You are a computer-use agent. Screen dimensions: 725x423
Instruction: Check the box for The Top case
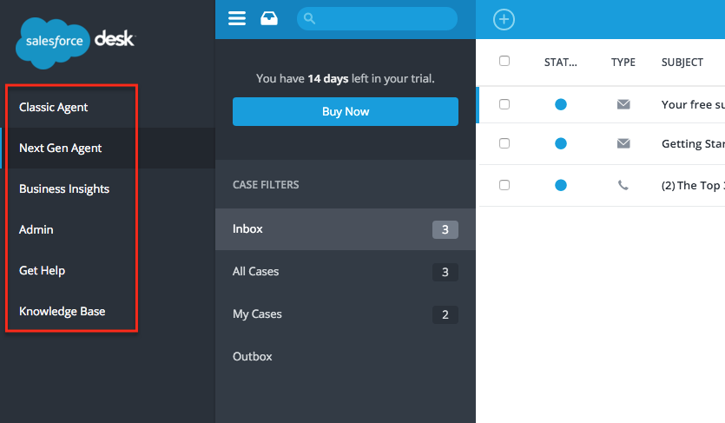[x=504, y=185]
